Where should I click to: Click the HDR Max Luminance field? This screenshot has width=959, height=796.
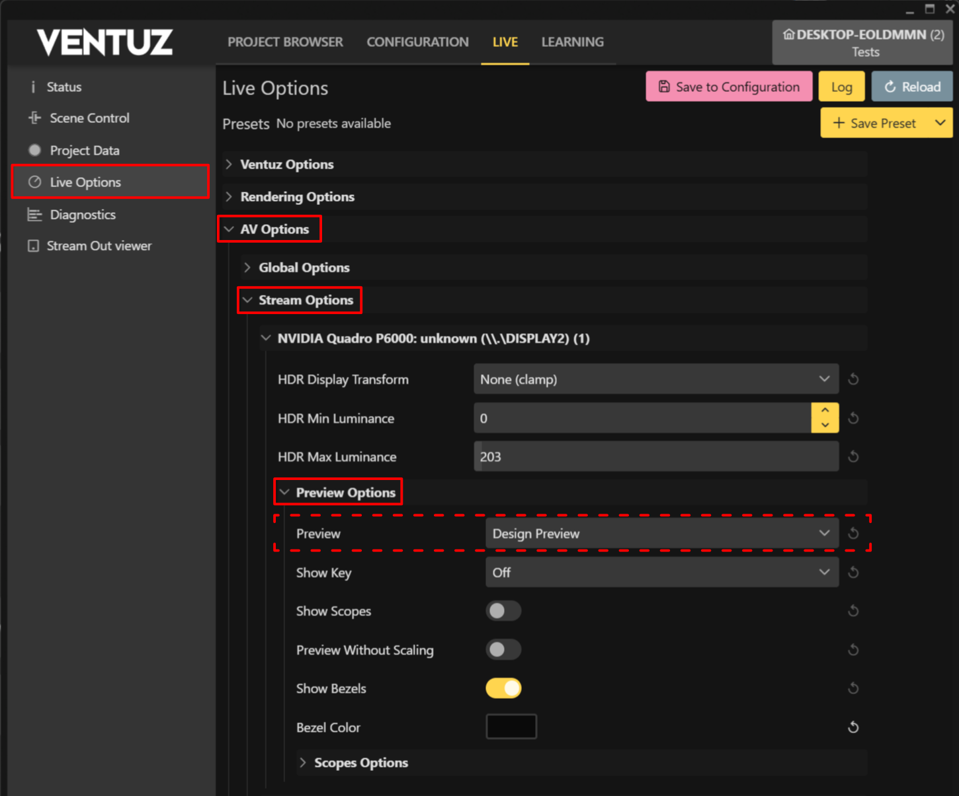pos(655,457)
